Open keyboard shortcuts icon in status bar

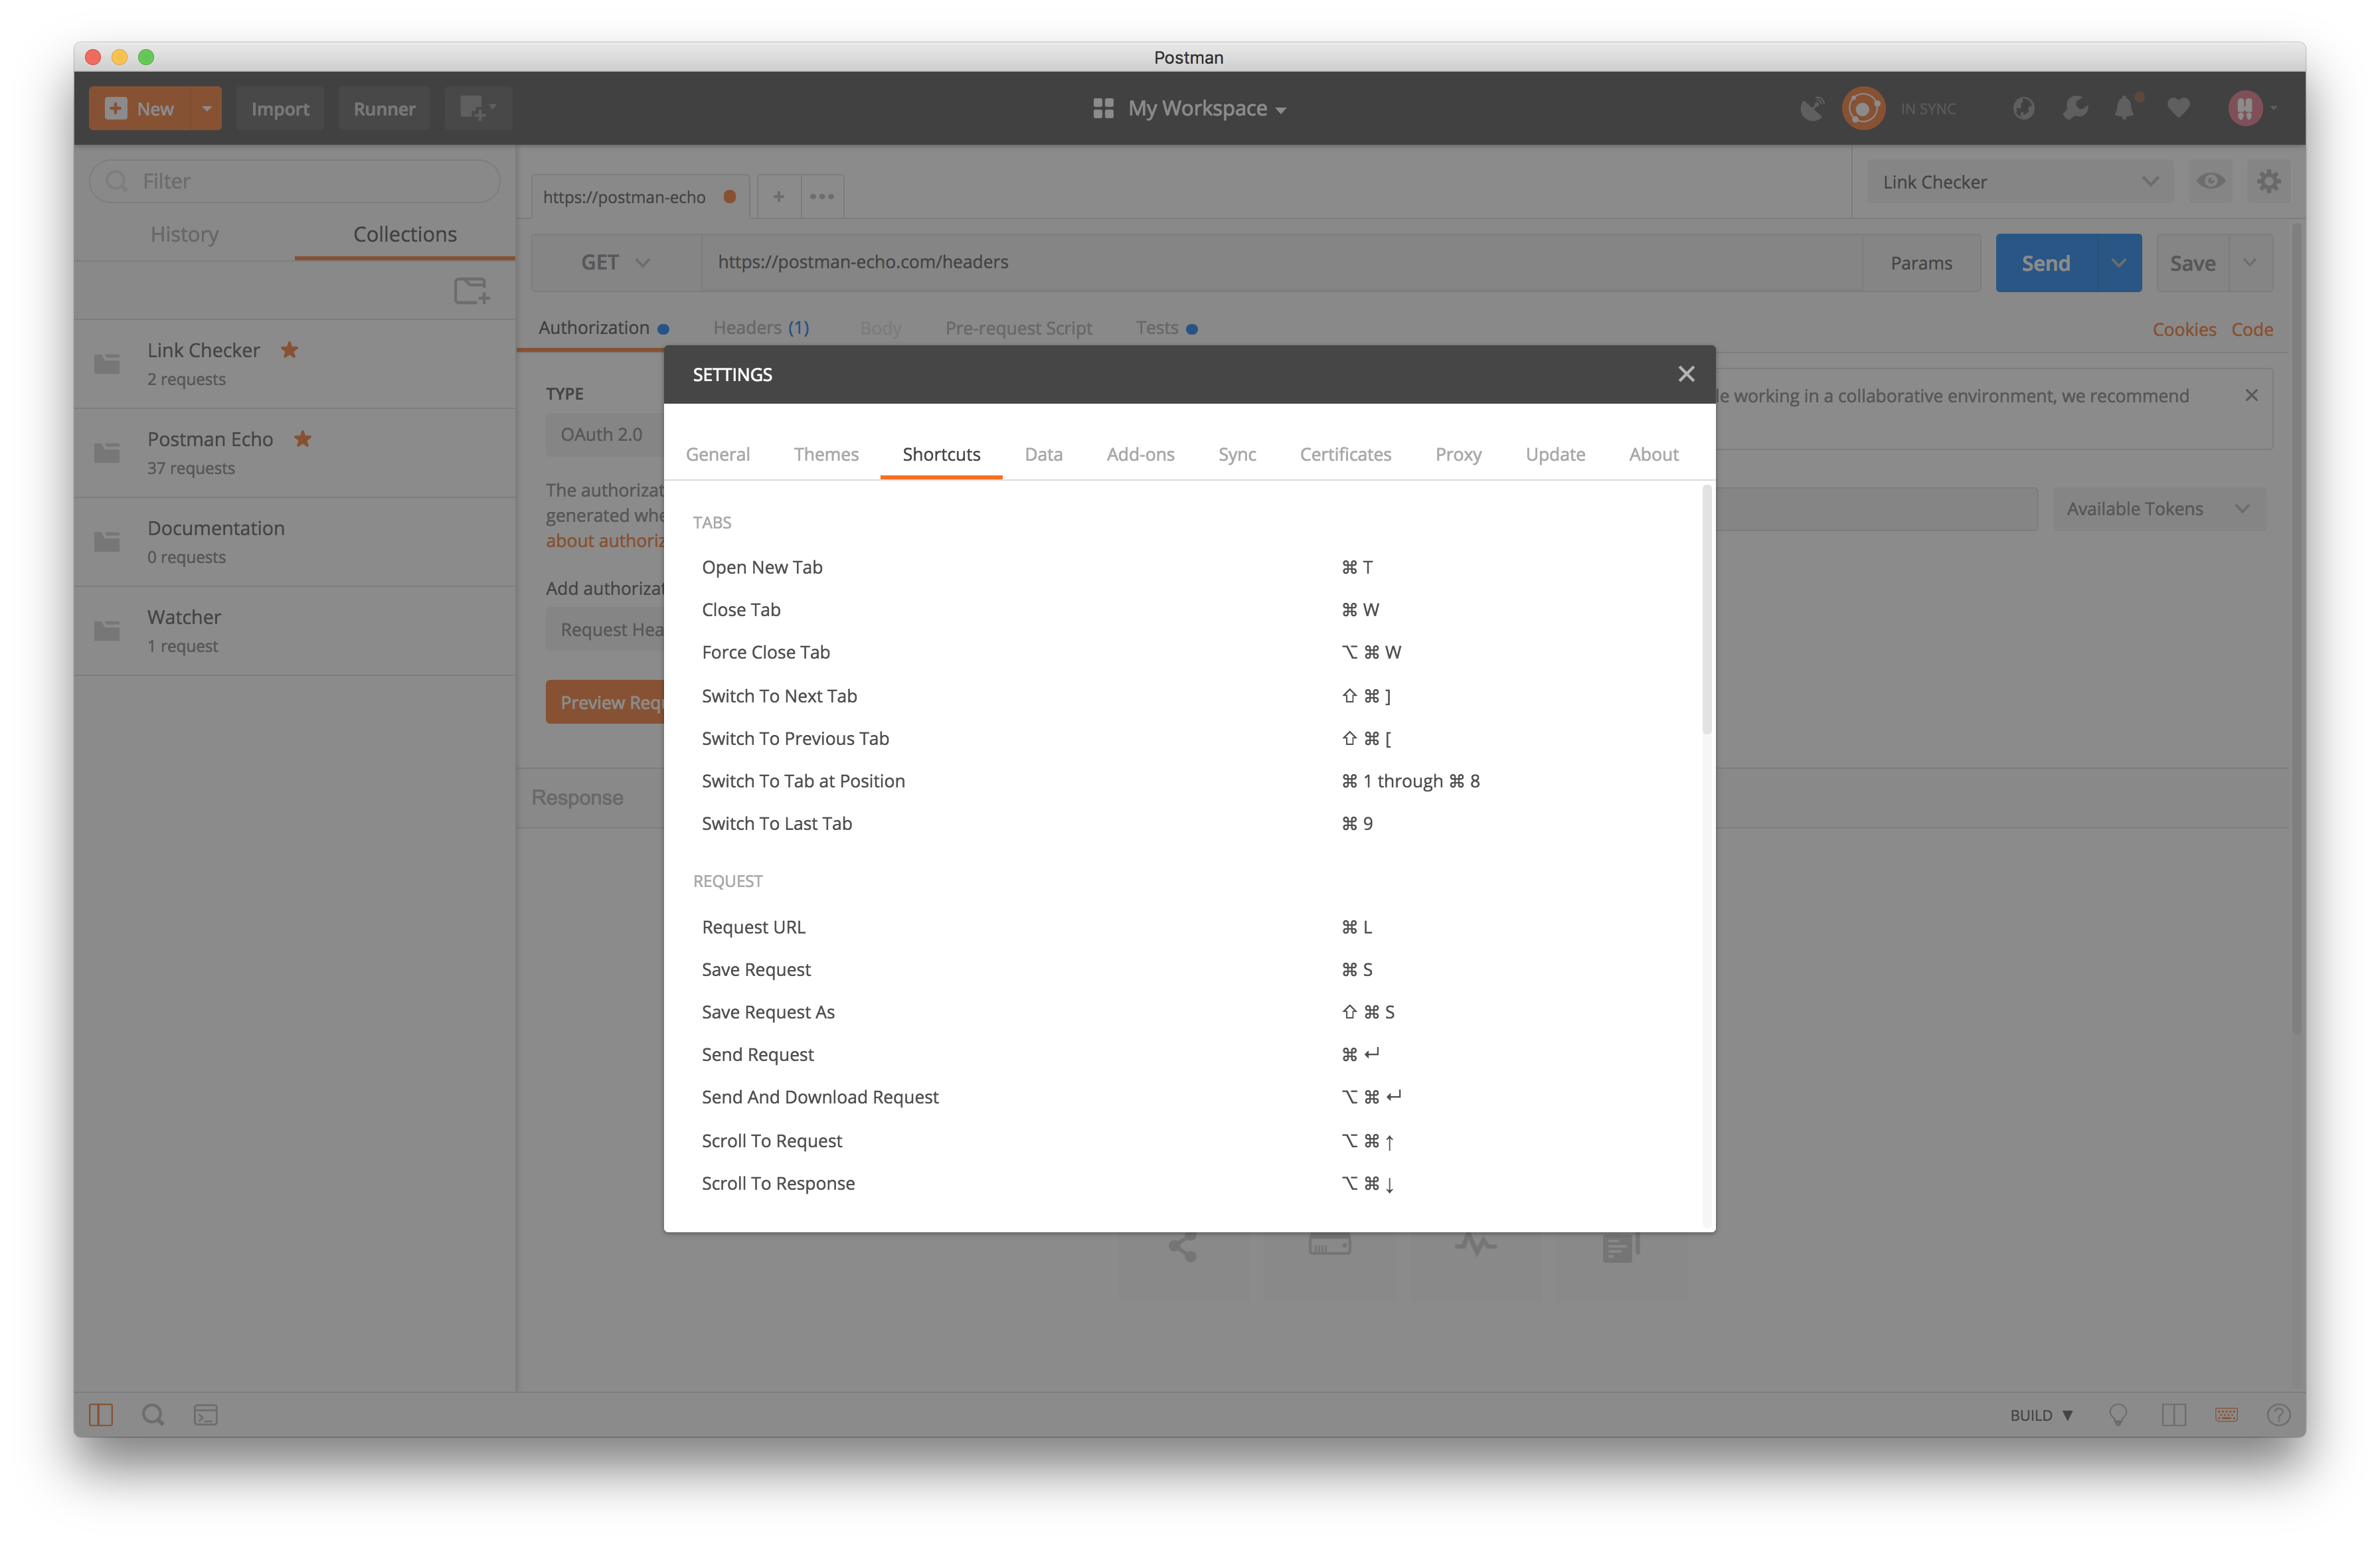[x=2226, y=1415]
